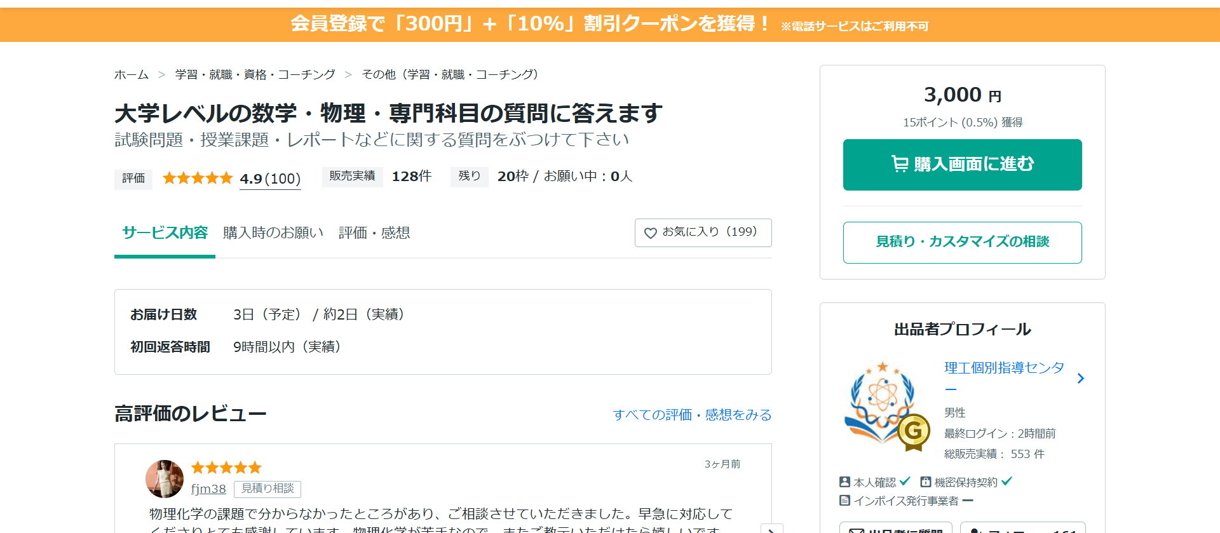Click 15ポイント (0.5%) 獲得 text
Screen dimensions: 1220x533
[x=962, y=123]
